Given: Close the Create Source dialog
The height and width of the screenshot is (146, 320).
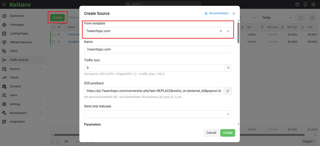Looking at the screenshot, I should pyautogui.click(x=234, y=13).
